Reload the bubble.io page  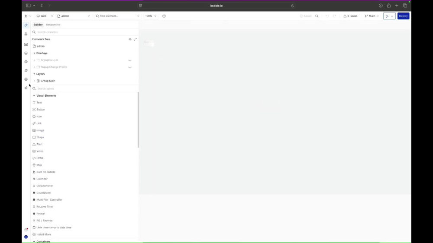pyautogui.click(x=292, y=6)
